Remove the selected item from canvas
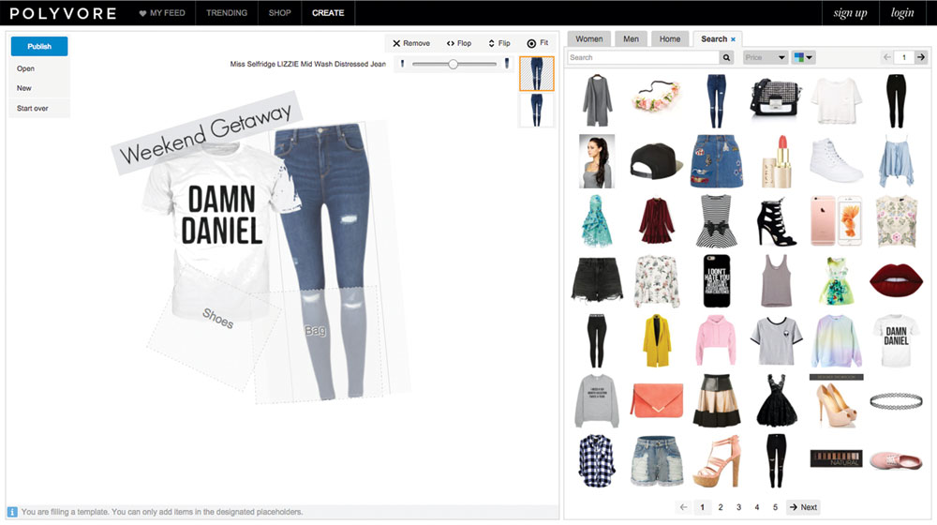Viewport: 937px width, 525px height. coord(411,43)
